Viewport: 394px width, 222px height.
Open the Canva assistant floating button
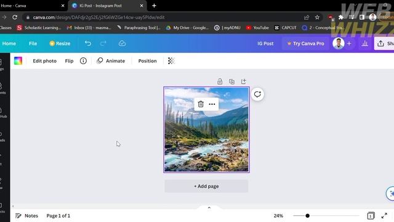coord(390,193)
